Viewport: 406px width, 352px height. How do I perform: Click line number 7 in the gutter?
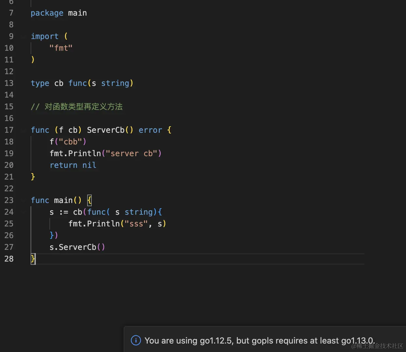tap(11, 13)
